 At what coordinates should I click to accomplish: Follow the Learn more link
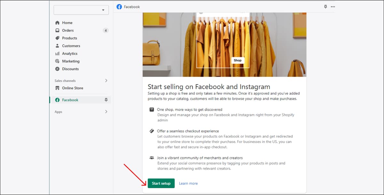tap(188, 183)
